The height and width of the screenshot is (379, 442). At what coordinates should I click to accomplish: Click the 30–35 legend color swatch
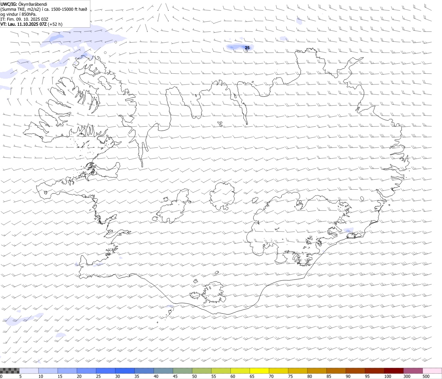(x=125, y=371)
